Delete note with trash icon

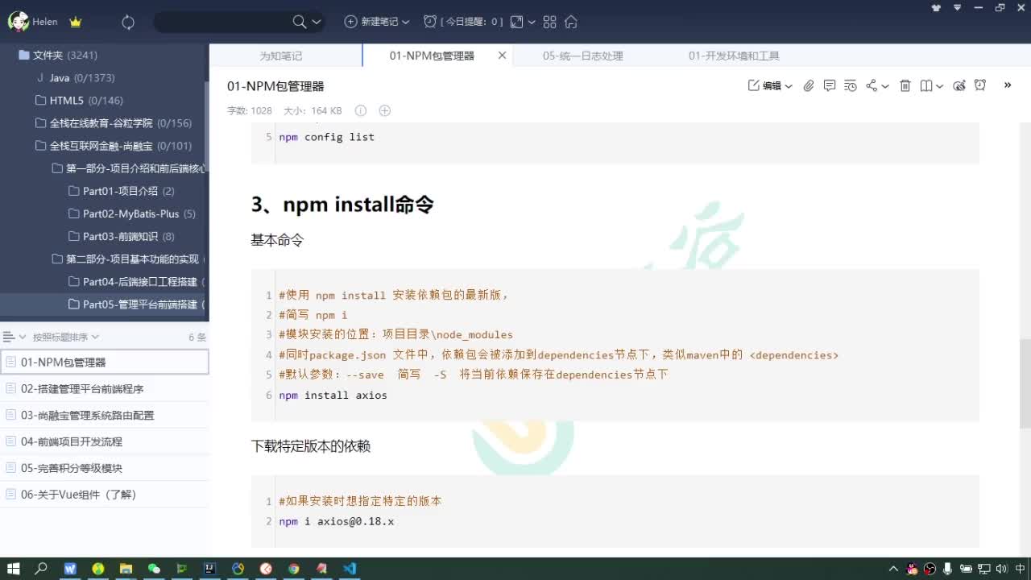click(x=905, y=85)
